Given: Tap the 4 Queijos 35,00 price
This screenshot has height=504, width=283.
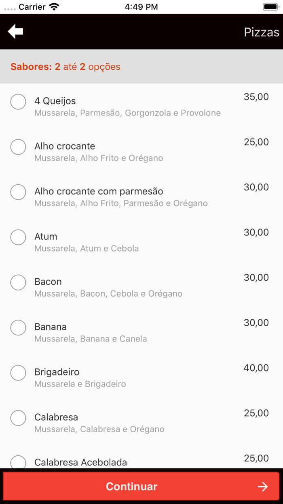Looking at the screenshot, I should tap(256, 97).
